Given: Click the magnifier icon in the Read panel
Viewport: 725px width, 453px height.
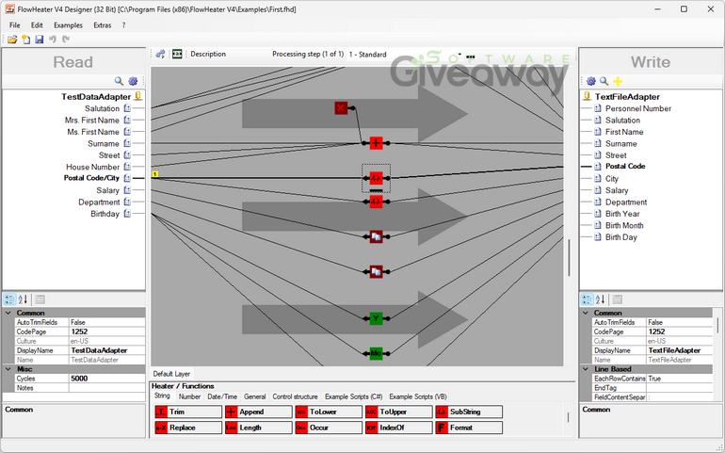Looking at the screenshot, I should [x=119, y=81].
